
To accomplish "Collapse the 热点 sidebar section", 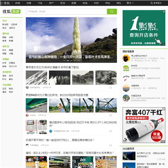I will (21, 21).
